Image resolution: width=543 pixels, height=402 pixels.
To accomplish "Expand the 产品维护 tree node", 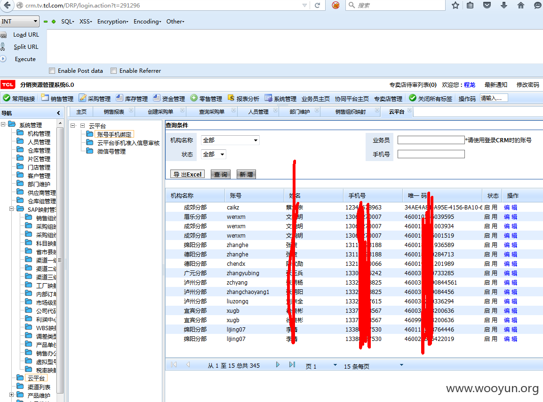I will point(11,395).
